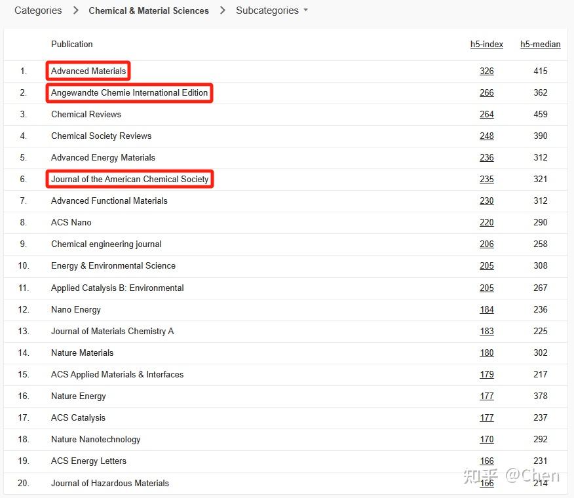
Task: Select h5-median value 459
Action: [x=541, y=114]
